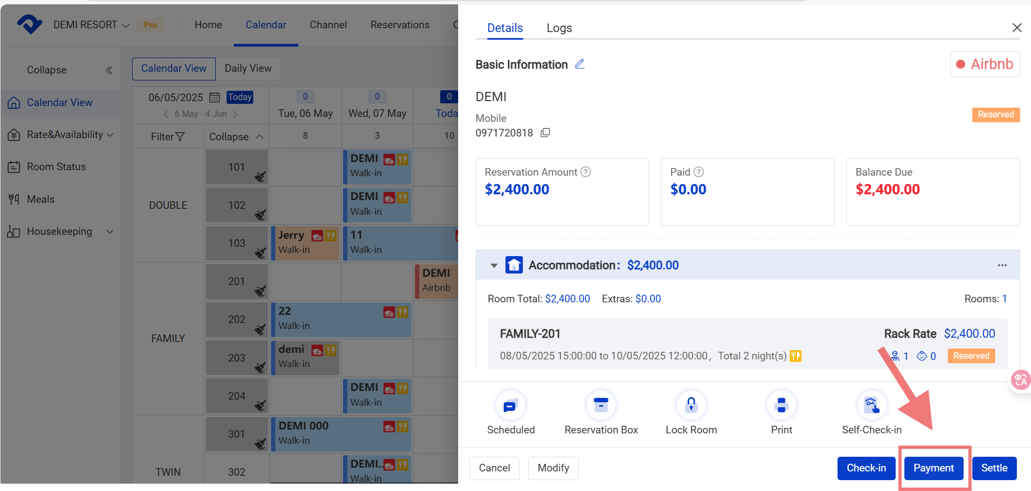The image size is (1031, 491).
Task: Print the reservation using the Print icon
Action: [x=781, y=405]
